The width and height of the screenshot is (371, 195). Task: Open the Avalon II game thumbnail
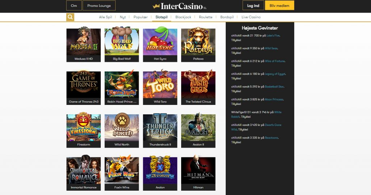[x=198, y=130]
